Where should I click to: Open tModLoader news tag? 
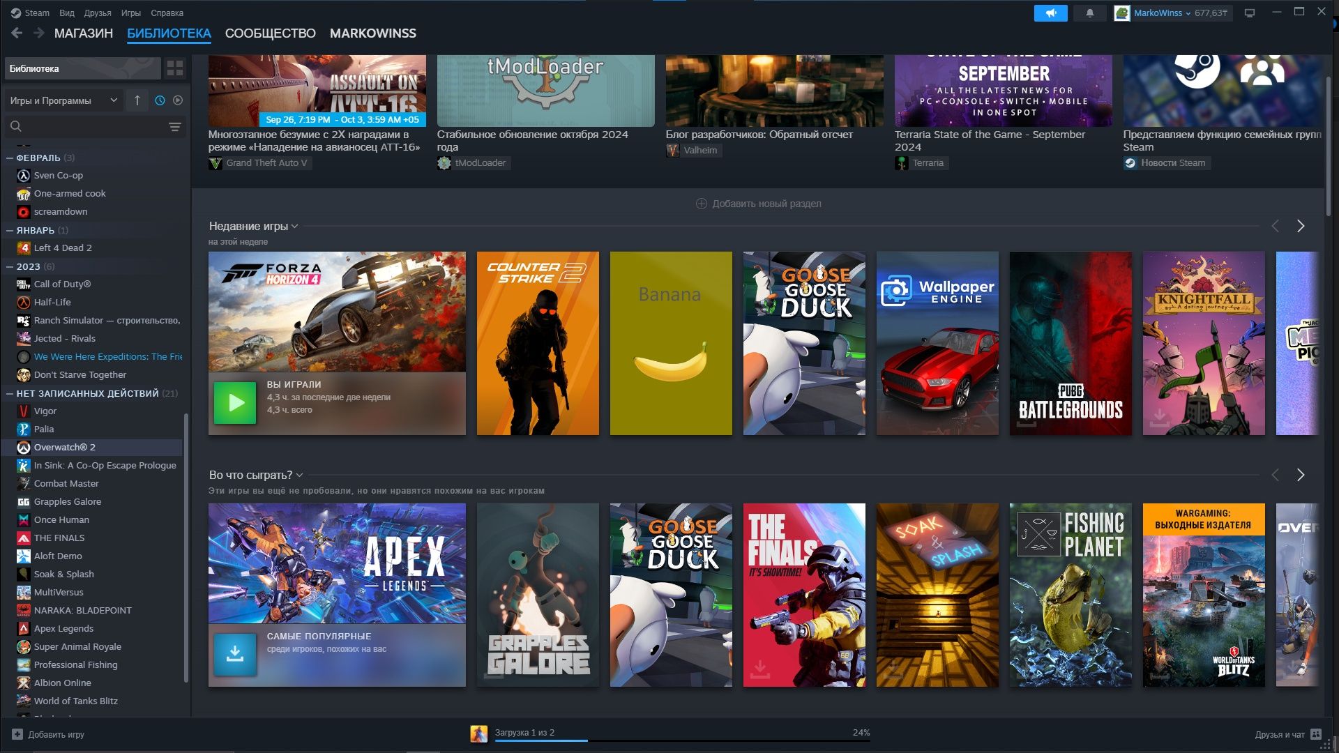click(x=473, y=163)
